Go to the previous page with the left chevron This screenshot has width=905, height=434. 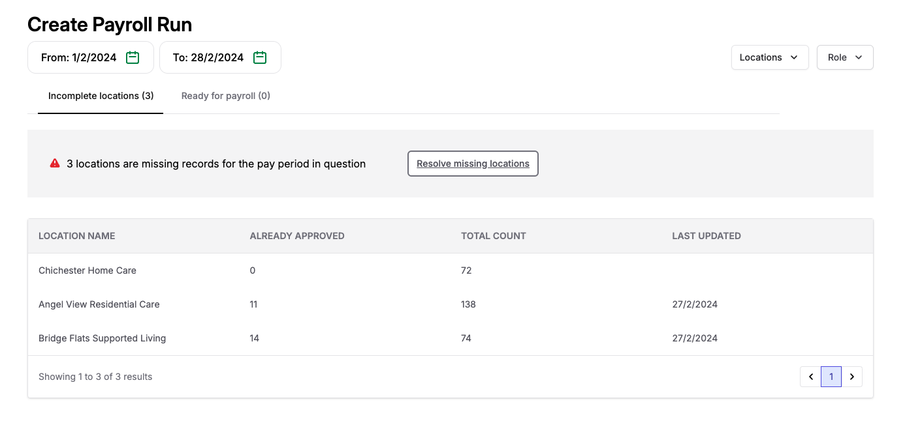tap(810, 376)
